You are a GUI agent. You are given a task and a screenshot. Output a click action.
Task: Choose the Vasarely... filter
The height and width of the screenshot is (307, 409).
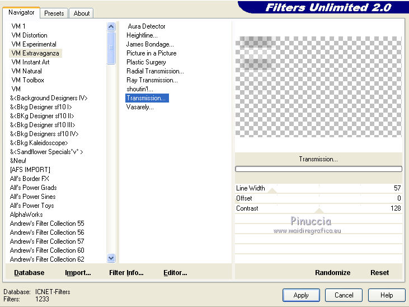[140, 107]
